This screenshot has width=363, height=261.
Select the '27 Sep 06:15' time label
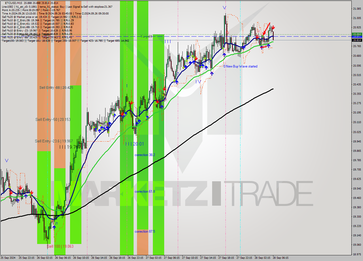pyautogui.click(x=172, y=258)
